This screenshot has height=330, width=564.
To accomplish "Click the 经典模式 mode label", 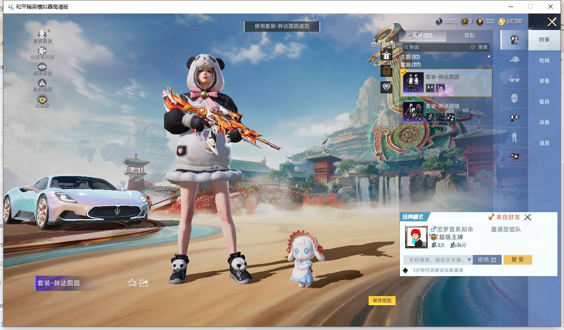I will tap(413, 217).
